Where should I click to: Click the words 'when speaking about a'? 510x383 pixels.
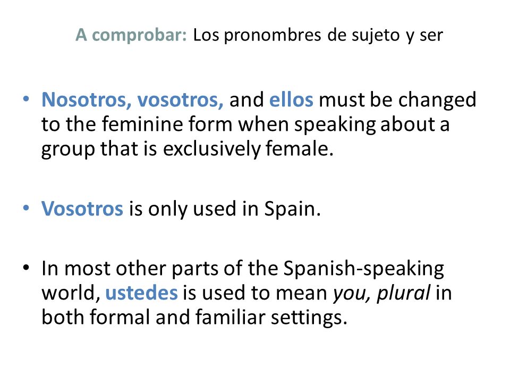coord(344,125)
